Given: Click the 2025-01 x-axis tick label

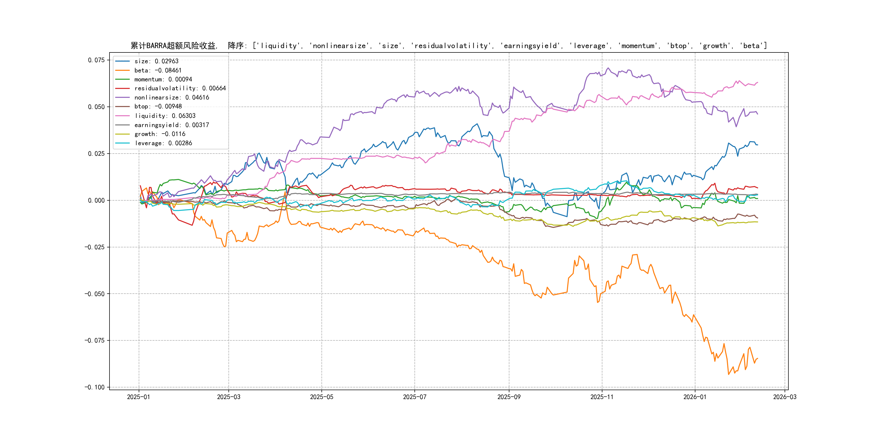Looking at the screenshot, I should tap(138, 397).
